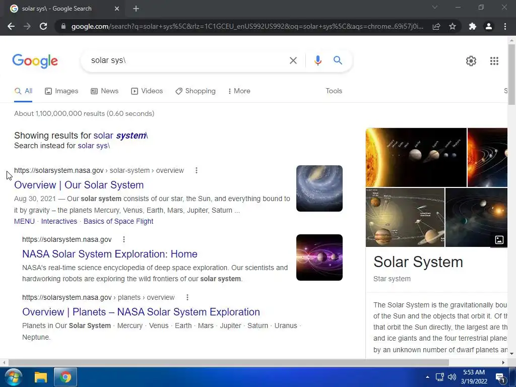Go to the Google home logo

(x=35, y=61)
